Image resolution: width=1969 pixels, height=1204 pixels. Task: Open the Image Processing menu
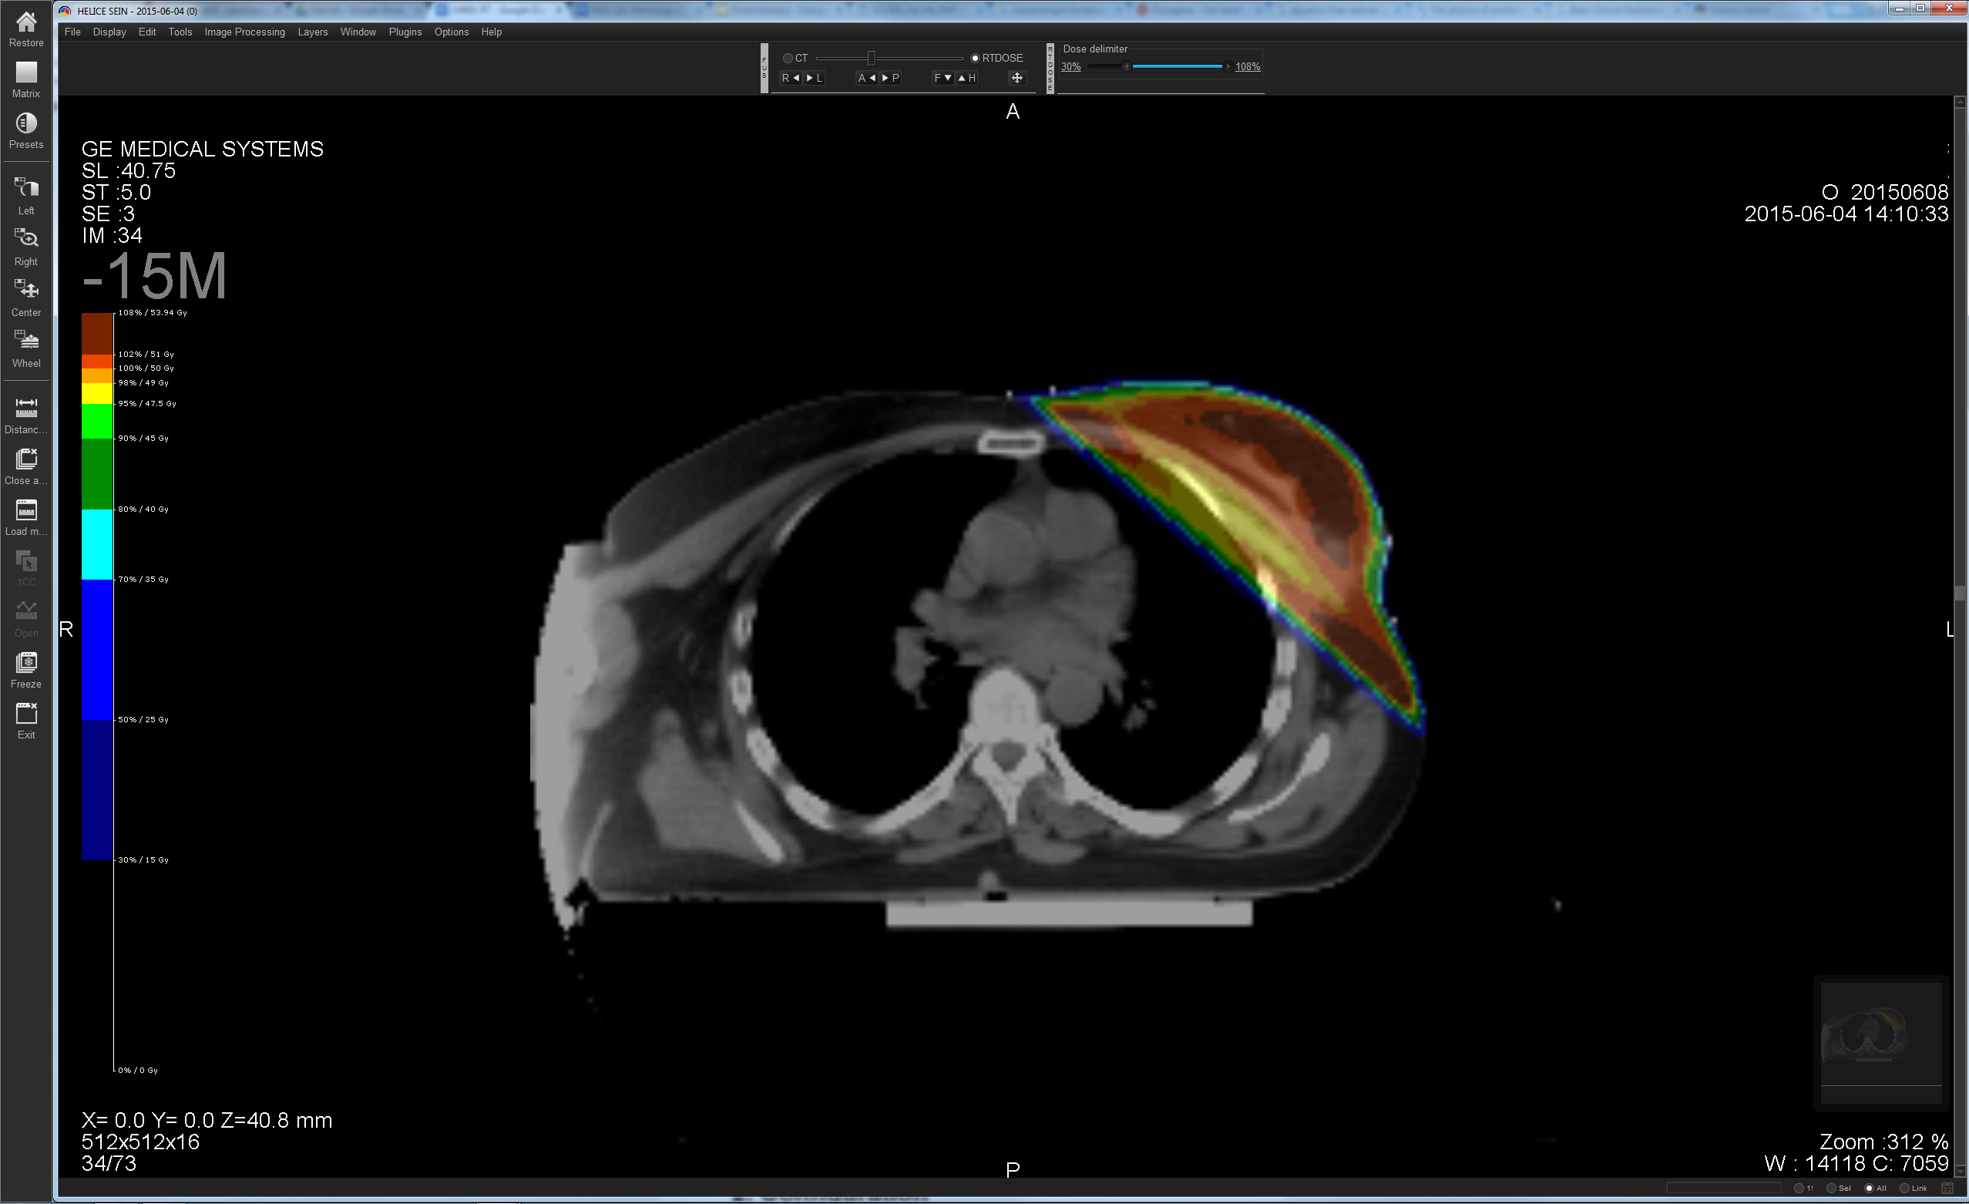tap(244, 32)
